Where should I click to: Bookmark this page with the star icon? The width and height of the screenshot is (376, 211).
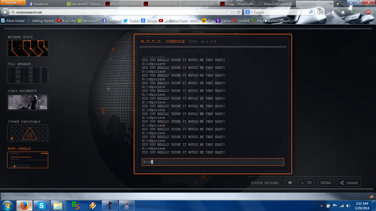click(x=229, y=12)
